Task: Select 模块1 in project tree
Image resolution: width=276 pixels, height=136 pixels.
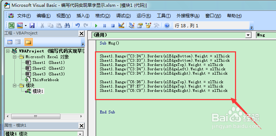Action: [38, 91]
